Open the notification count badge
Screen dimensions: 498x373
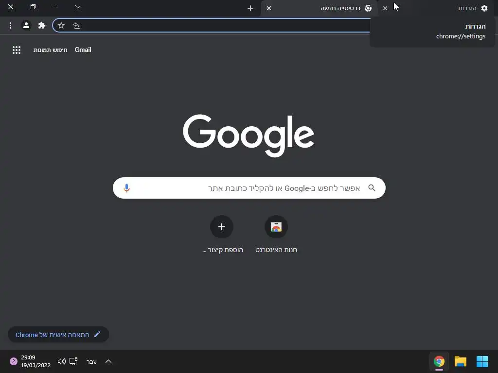tap(13, 361)
